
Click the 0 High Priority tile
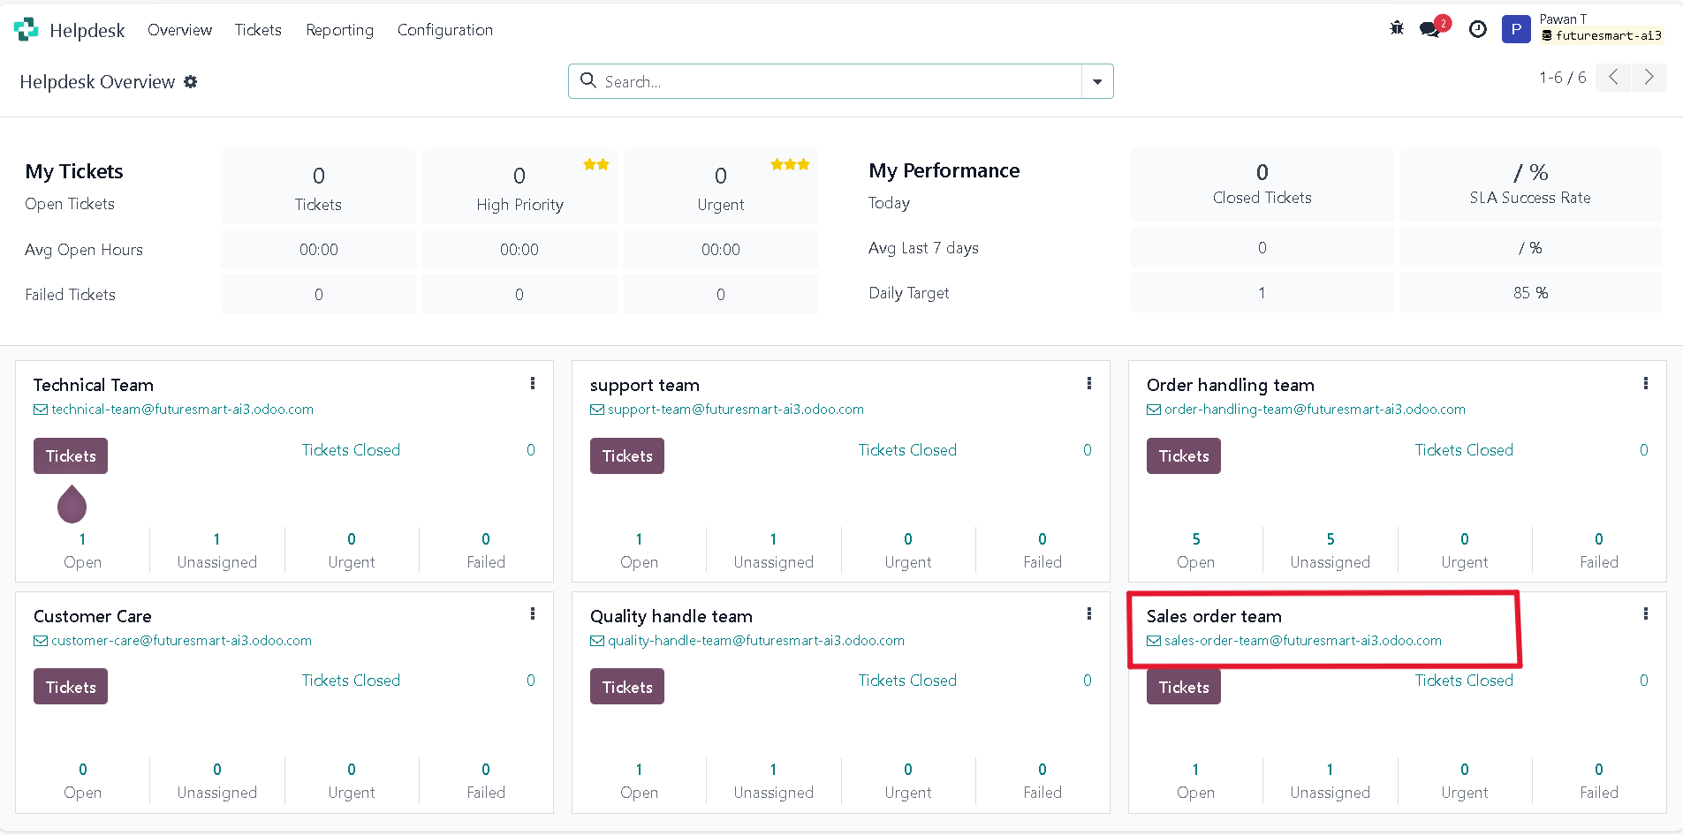point(519,186)
